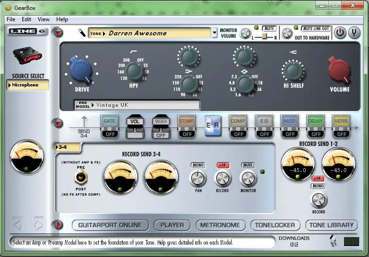369x257 pixels.
Task: Toggle +18 boost for Record Send 1-2
Action: [318, 179]
